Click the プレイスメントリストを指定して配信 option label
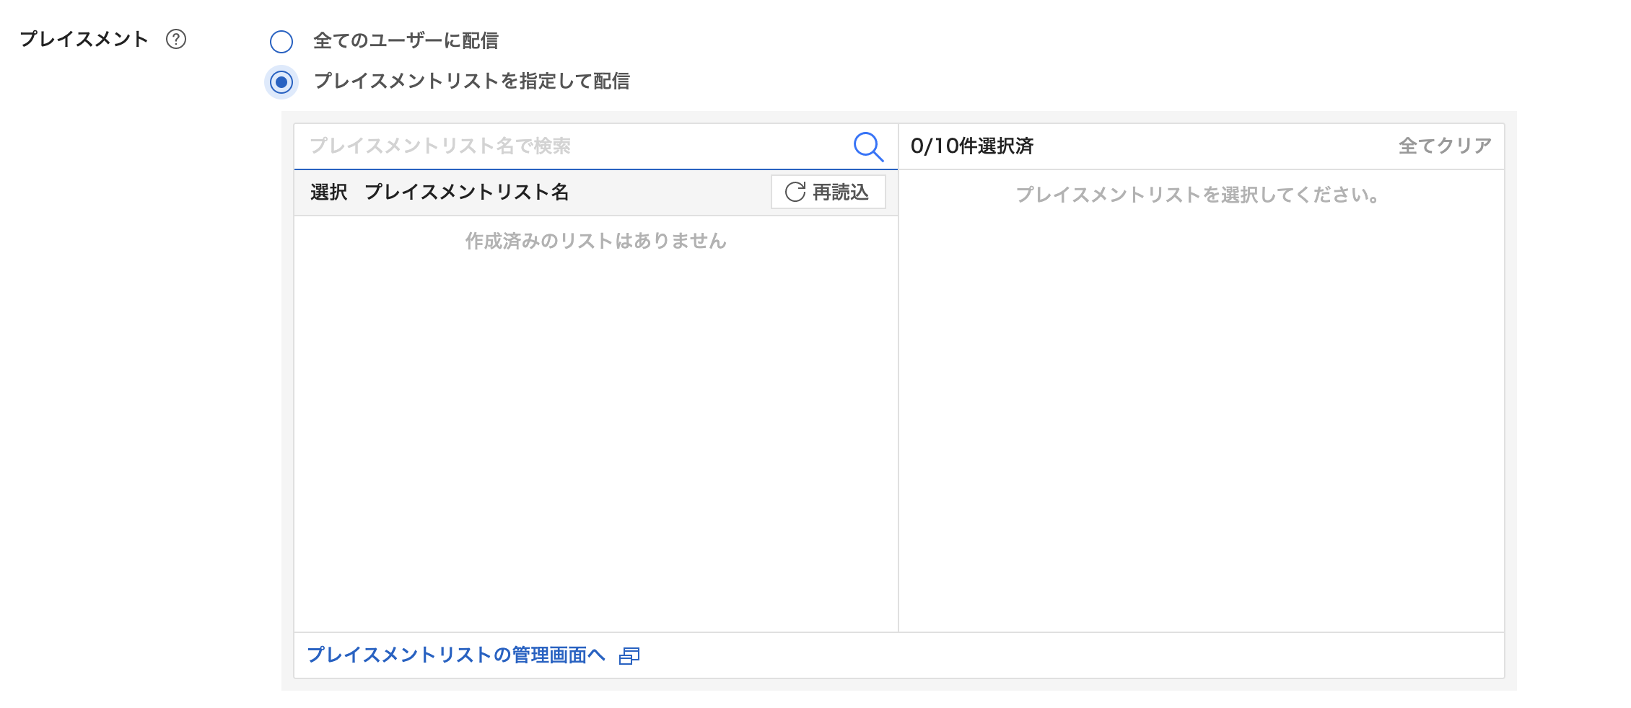 [x=471, y=81]
